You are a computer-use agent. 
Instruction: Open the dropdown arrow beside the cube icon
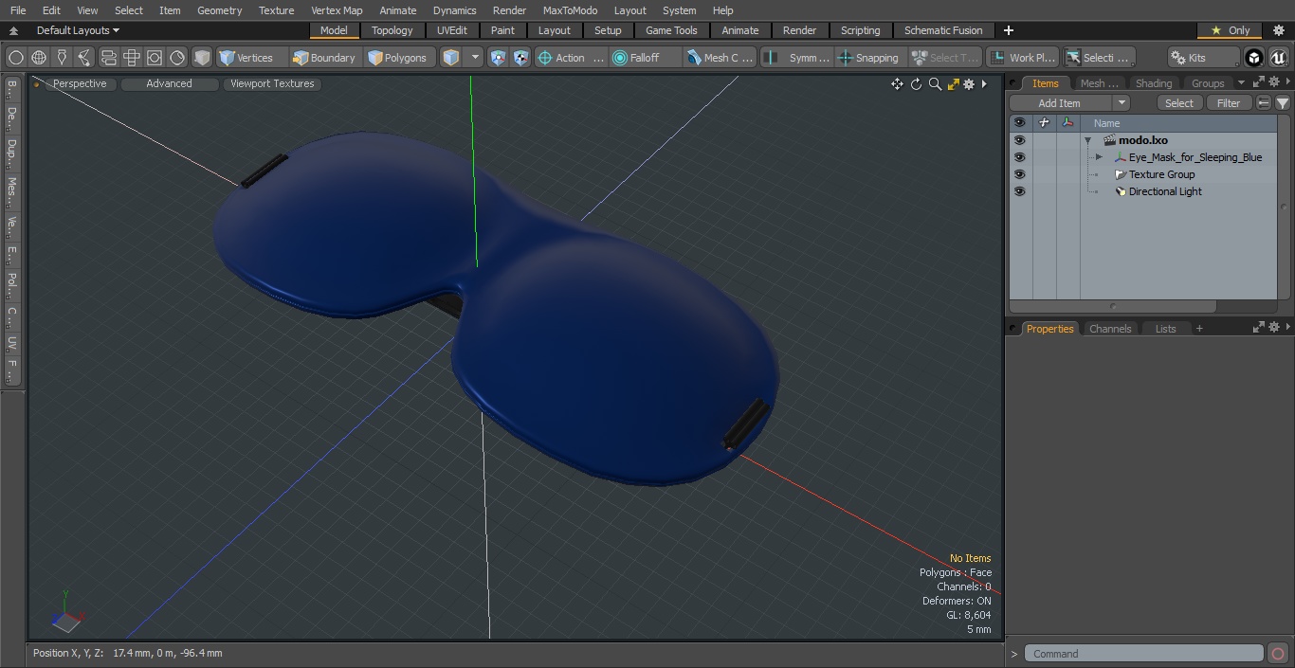pos(476,58)
